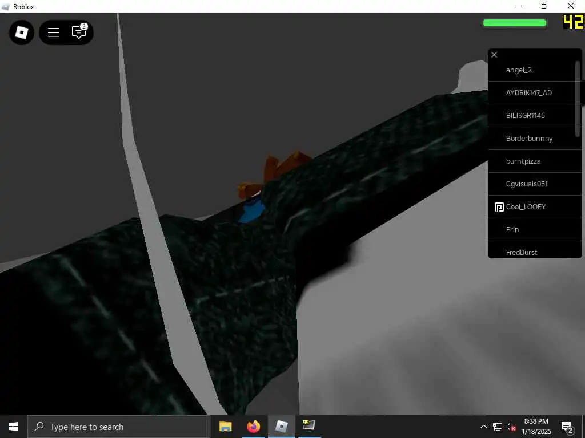
Task: Open Firefox from the taskbar
Action: [x=253, y=427]
